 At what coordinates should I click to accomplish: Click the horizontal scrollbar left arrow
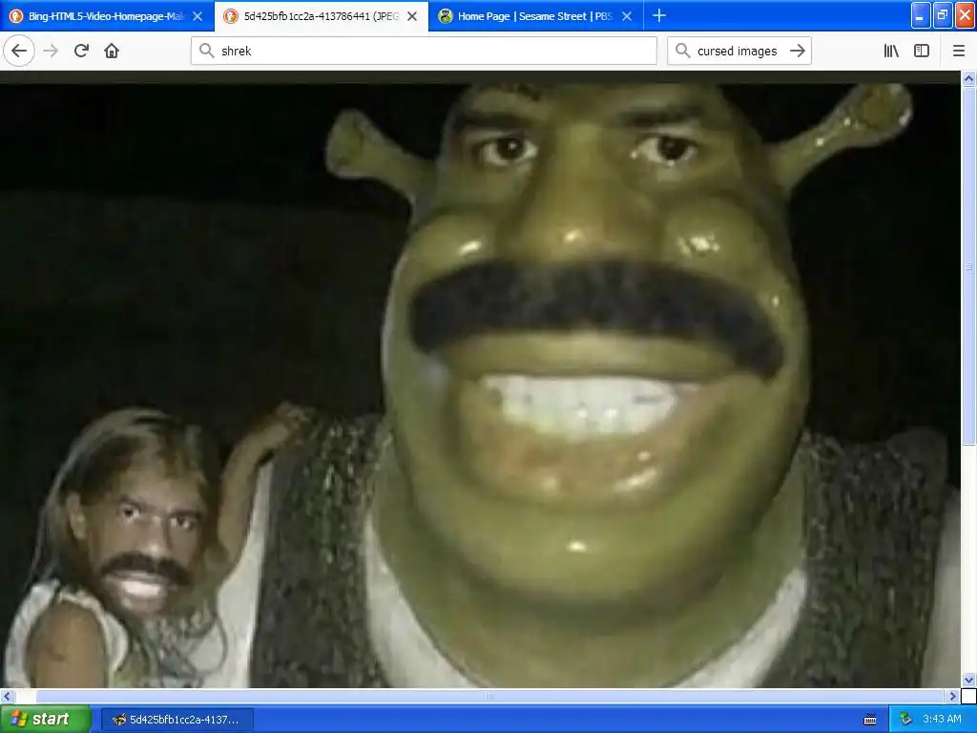(7, 696)
